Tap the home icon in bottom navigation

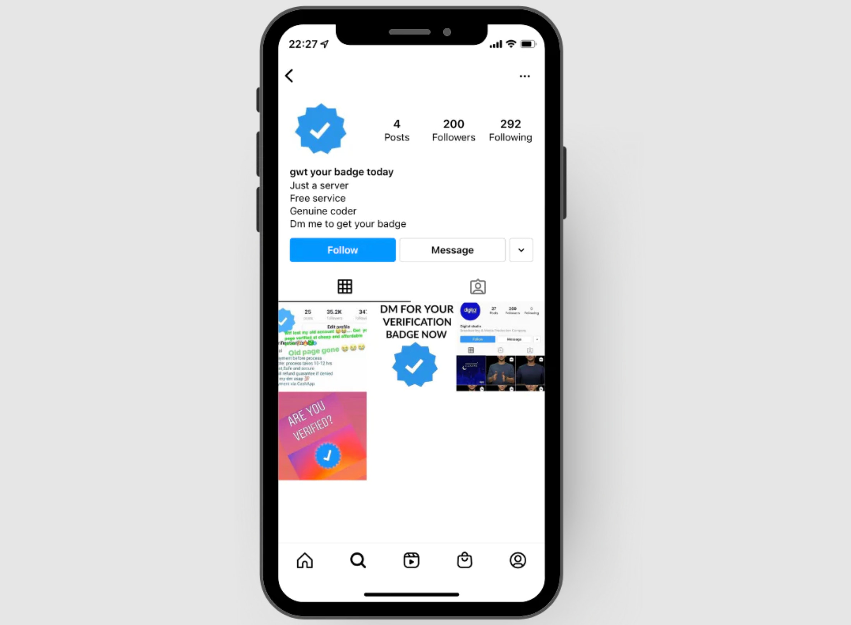(305, 560)
